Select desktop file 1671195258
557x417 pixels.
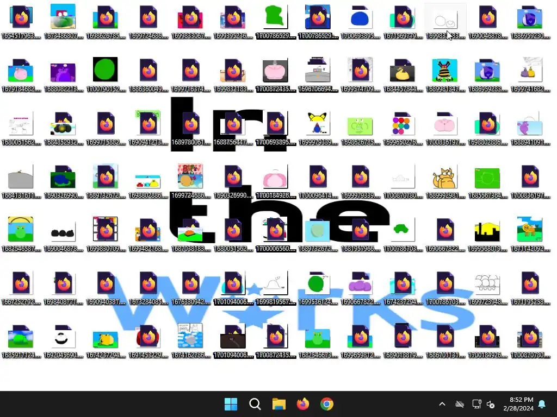tap(530, 288)
